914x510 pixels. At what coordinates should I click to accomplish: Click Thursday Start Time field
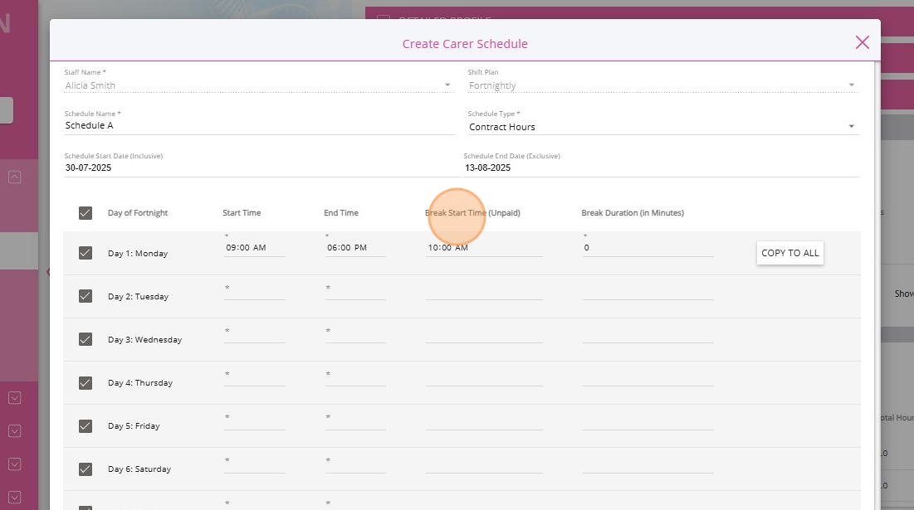point(255,378)
